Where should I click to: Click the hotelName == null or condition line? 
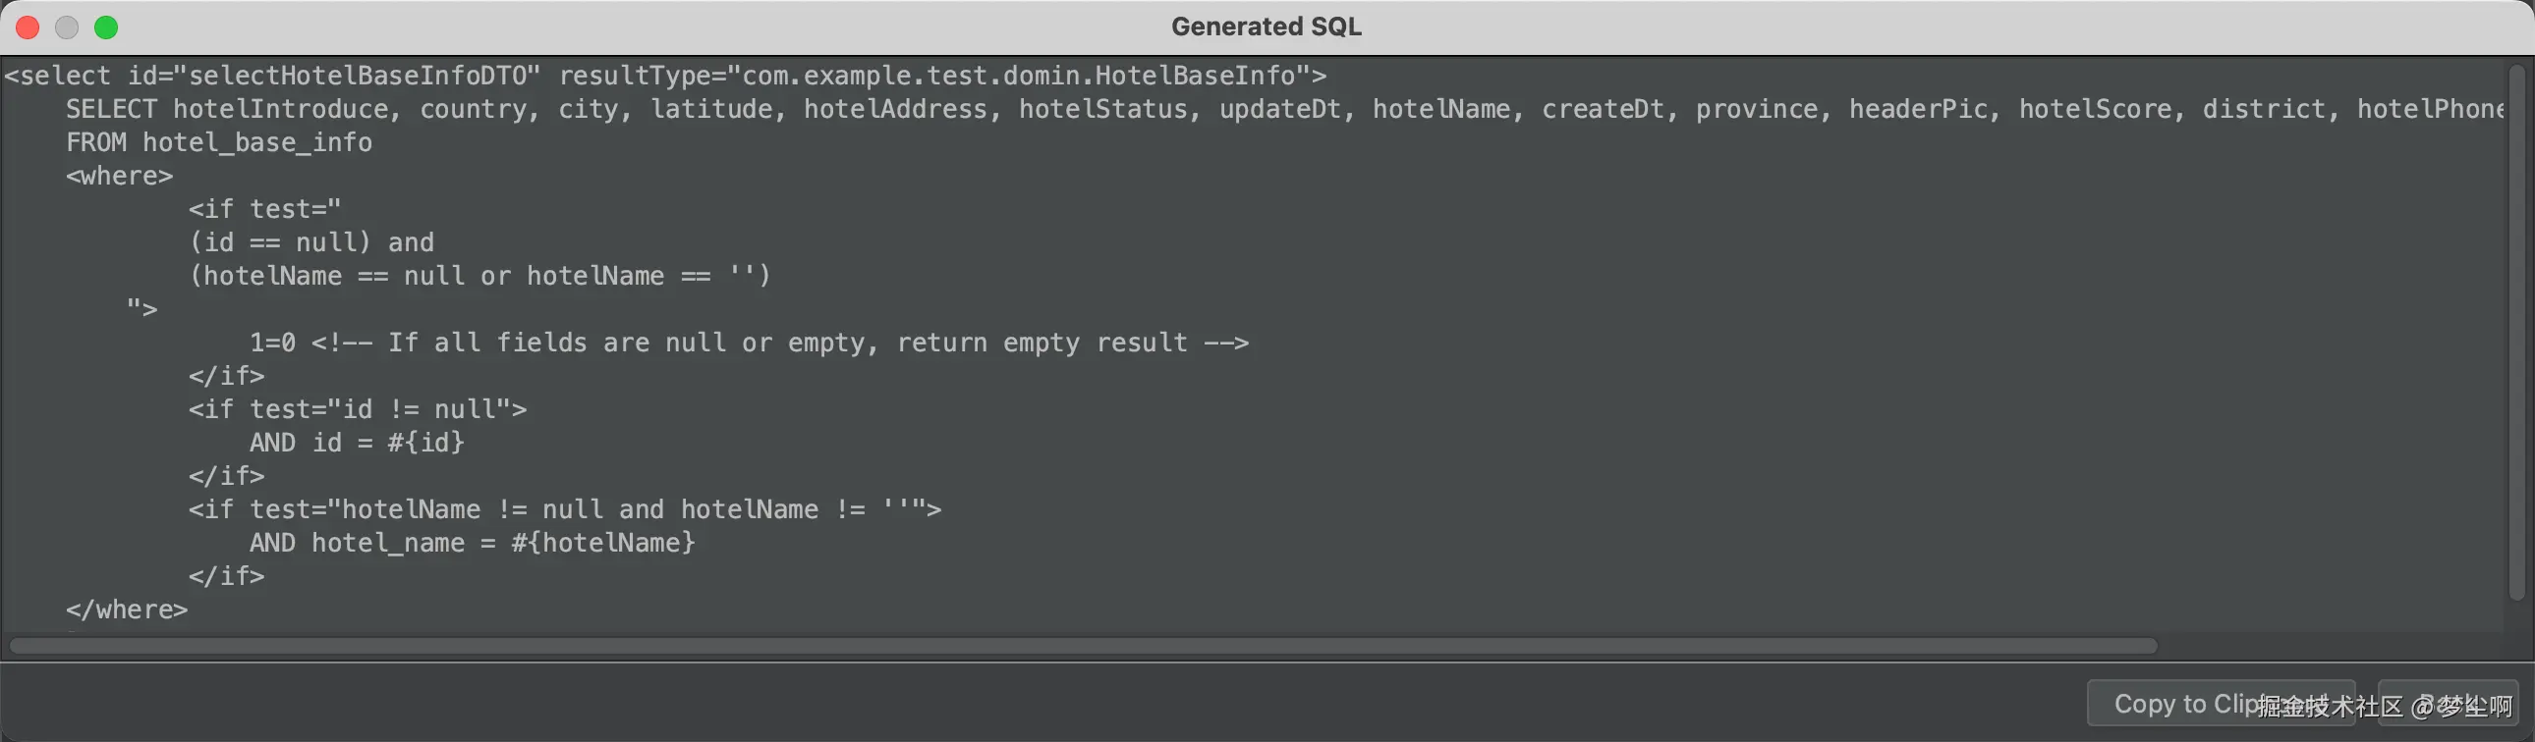tap(480, 276)
